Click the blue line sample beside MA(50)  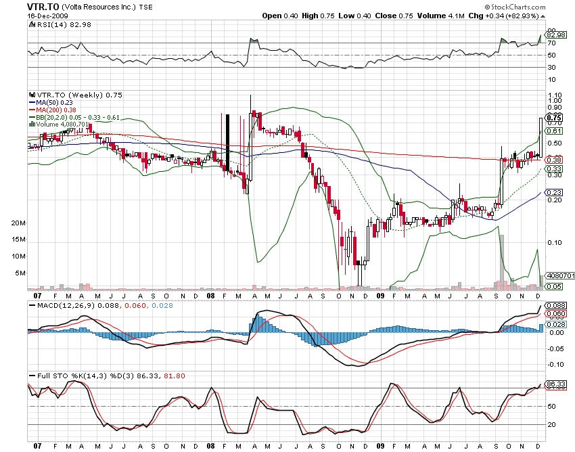pyautogui.click(x=32, y=103)
